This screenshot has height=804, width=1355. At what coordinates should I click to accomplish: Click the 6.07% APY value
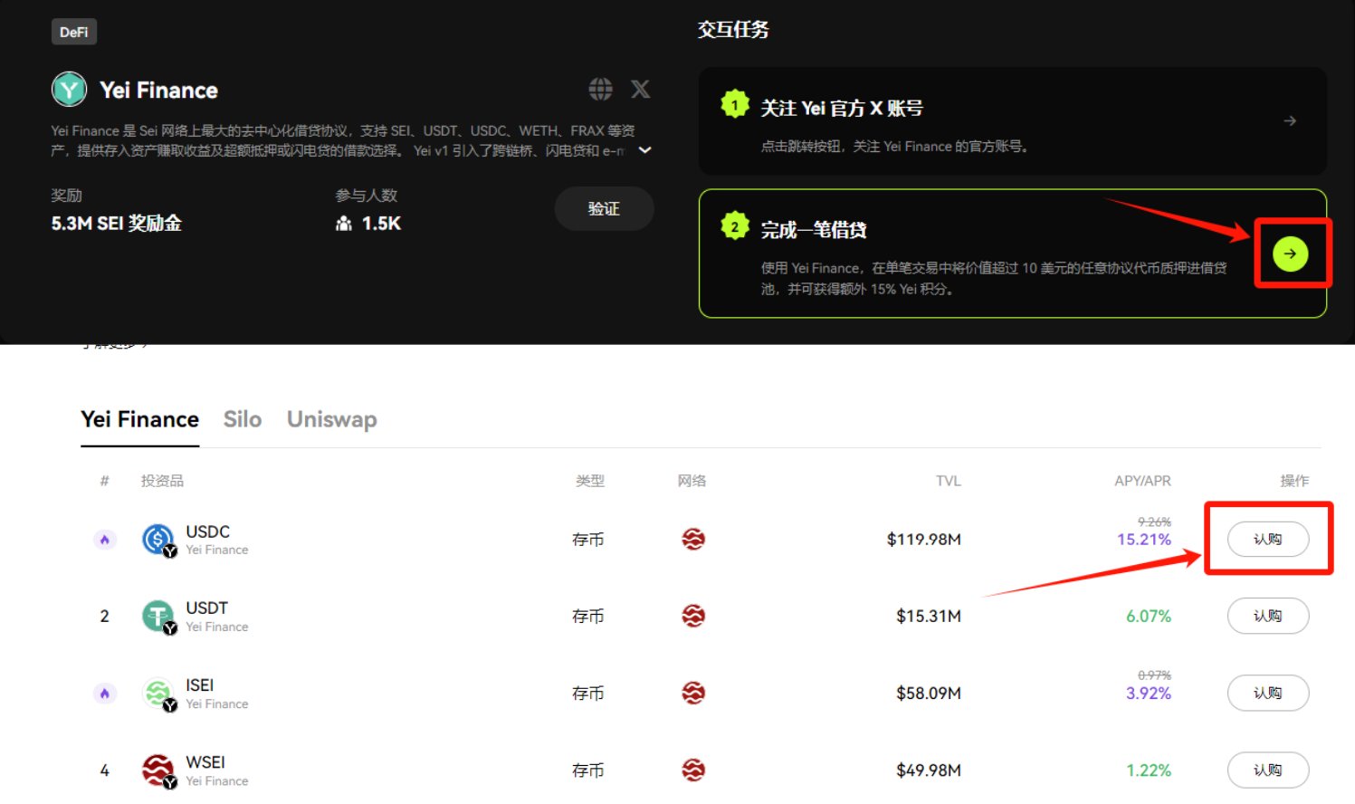click(x=1148, y=617)
